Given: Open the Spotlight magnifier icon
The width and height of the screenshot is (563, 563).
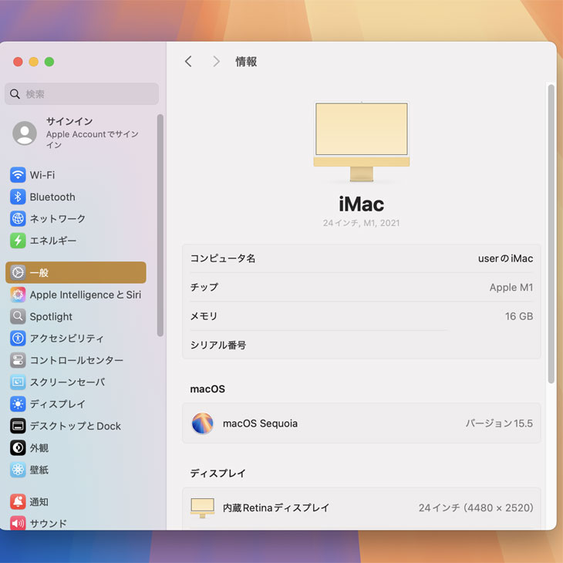Looking at the screenshot, I should pos(18,316).
